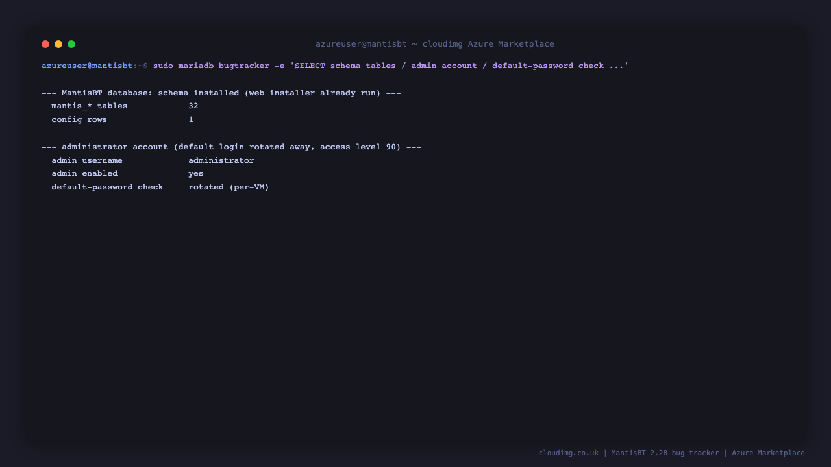Click the value '1' for config rows
Viewport: 831px width, 467px height.
click(191, 119)
